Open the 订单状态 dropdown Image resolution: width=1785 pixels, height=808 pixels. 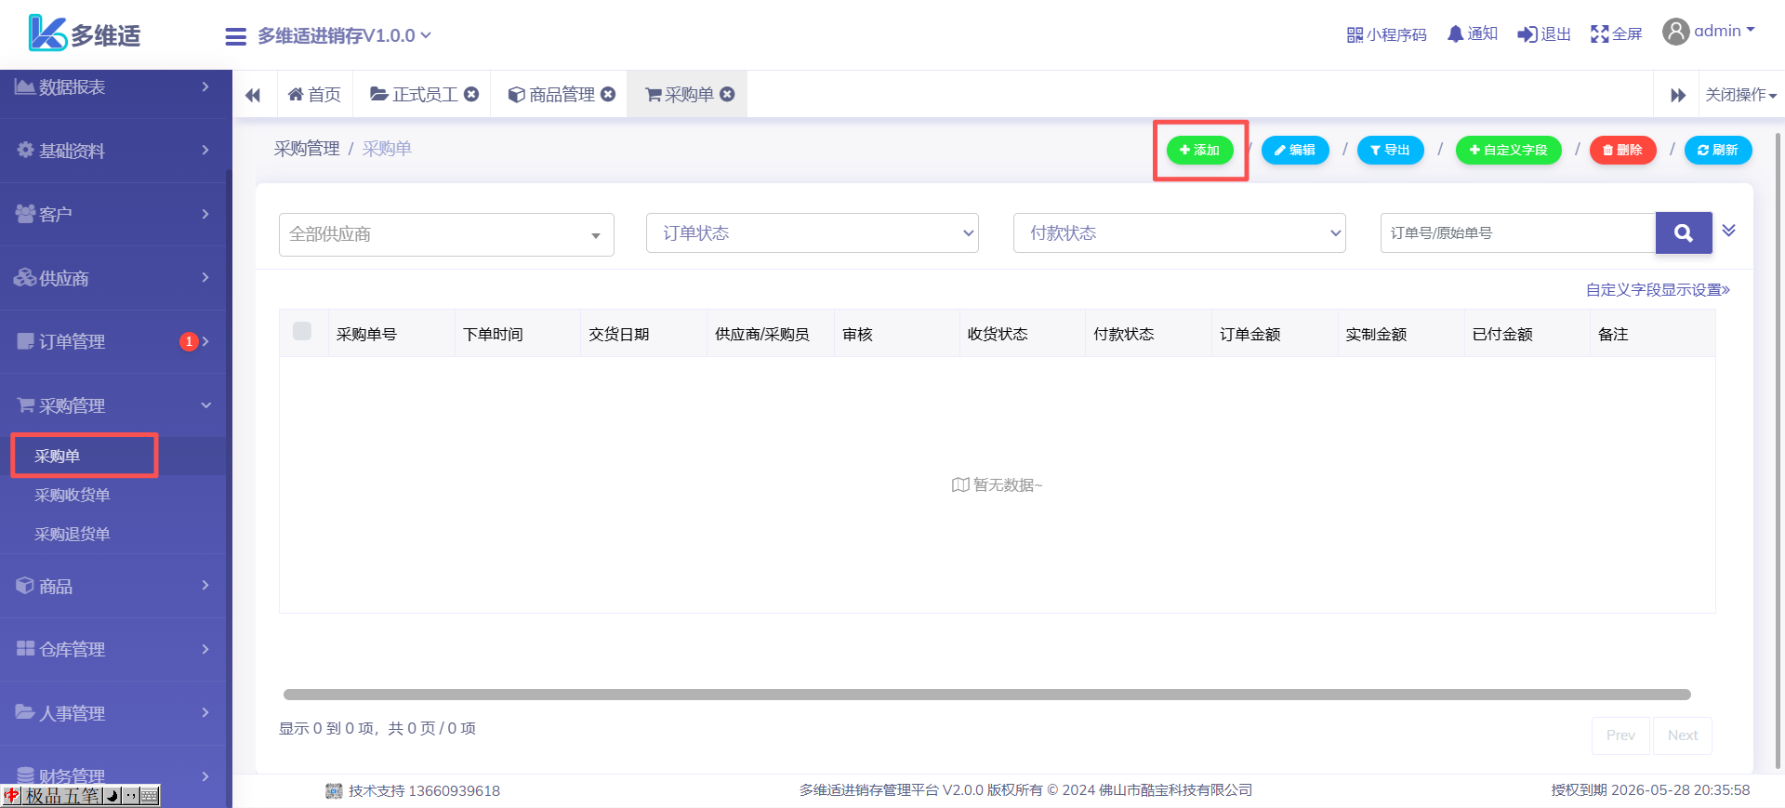(x=812, y=233)
